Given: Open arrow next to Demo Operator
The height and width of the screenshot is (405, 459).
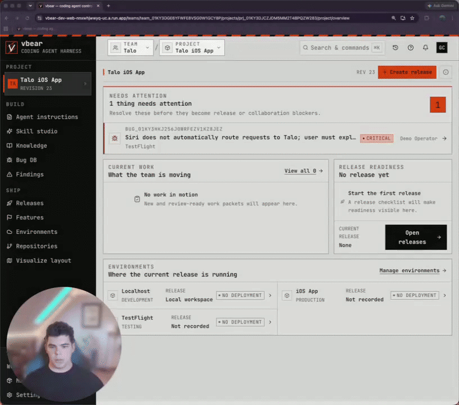Looking at the screenshot, I should pos(444,138).
